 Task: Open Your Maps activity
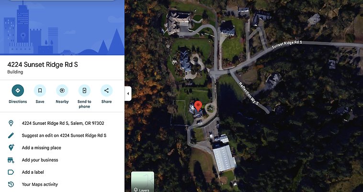pos(40,184)
